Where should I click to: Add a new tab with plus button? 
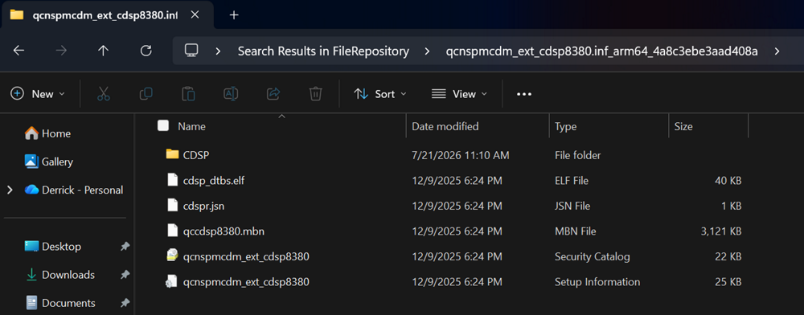pyautogui.click(x=234, y=14)
